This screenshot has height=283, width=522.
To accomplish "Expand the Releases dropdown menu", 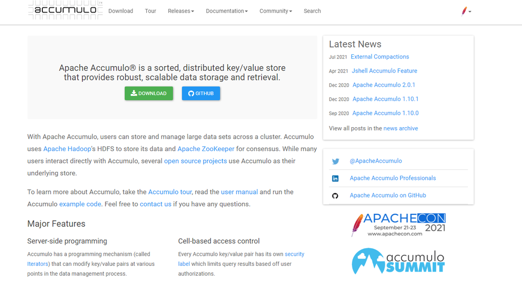I will 181,11.
